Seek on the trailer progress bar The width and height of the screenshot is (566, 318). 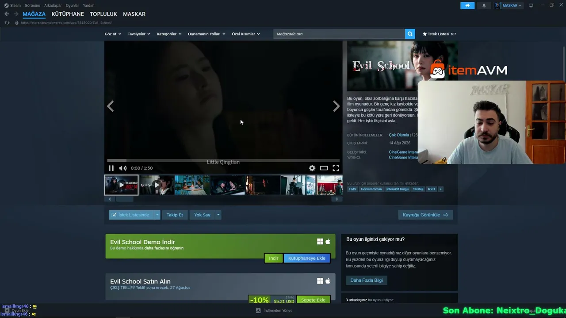223,160
